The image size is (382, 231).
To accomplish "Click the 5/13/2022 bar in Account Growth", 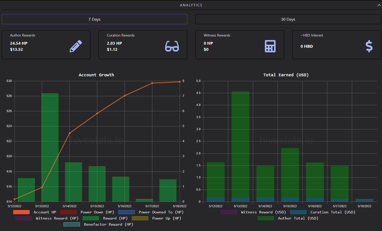I will [50, 148].
